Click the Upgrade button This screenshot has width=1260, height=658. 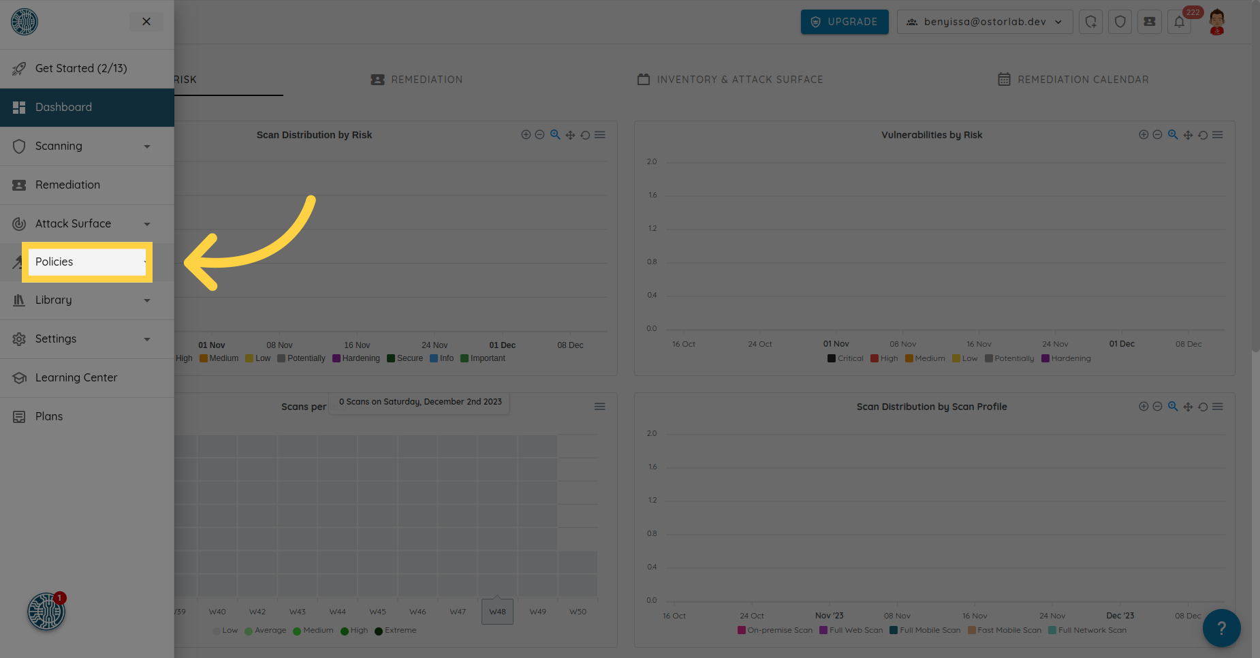845,22
